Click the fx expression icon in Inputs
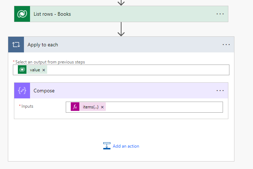 75,107
